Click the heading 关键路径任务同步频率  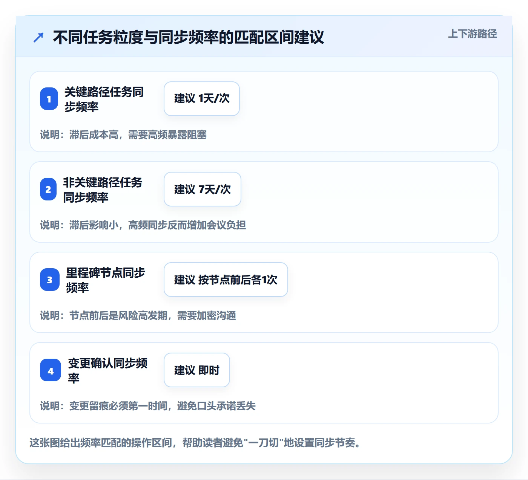(x=104, y=99)
